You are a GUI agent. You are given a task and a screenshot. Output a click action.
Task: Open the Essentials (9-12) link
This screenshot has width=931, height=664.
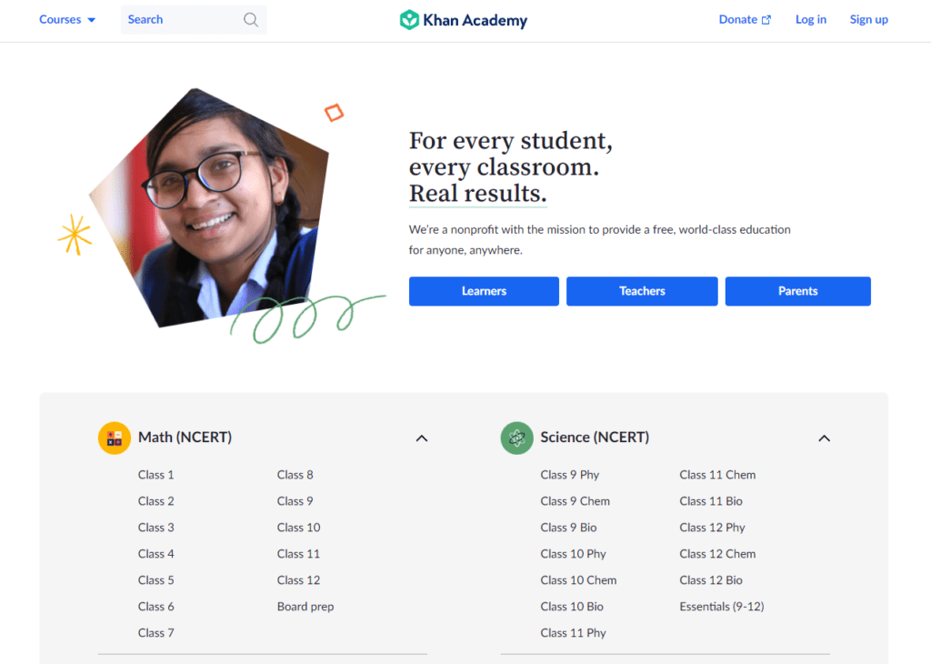click(x=721, y=607)
